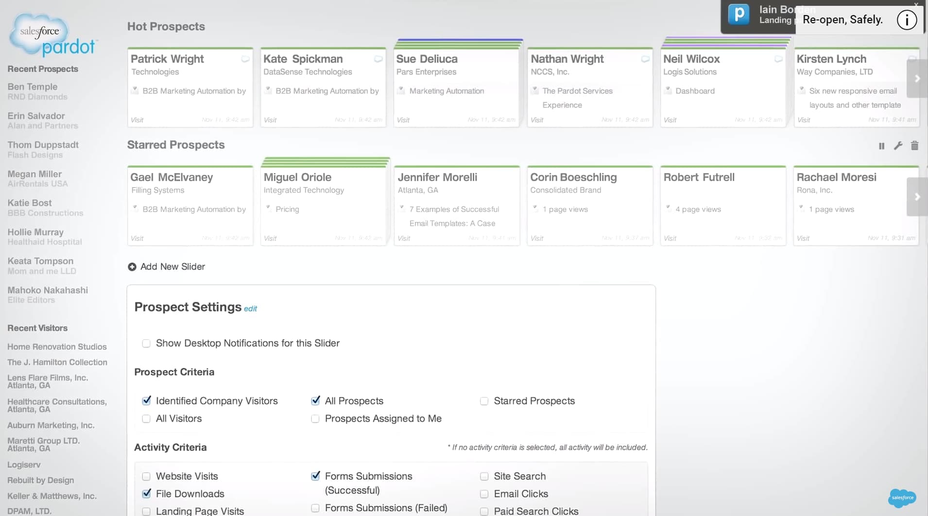Screen dimensions: 928x516
Task: Check Show Desktop Notifications for this Slider
Action: (x=146, y=344)
